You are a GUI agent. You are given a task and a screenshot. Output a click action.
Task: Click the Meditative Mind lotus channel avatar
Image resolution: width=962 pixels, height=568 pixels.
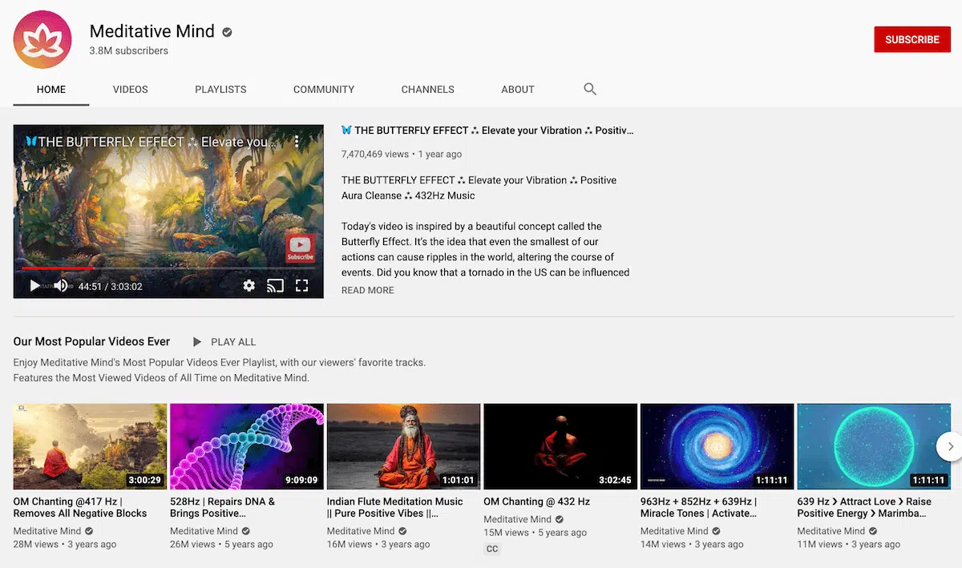click(x=42, y=40)
